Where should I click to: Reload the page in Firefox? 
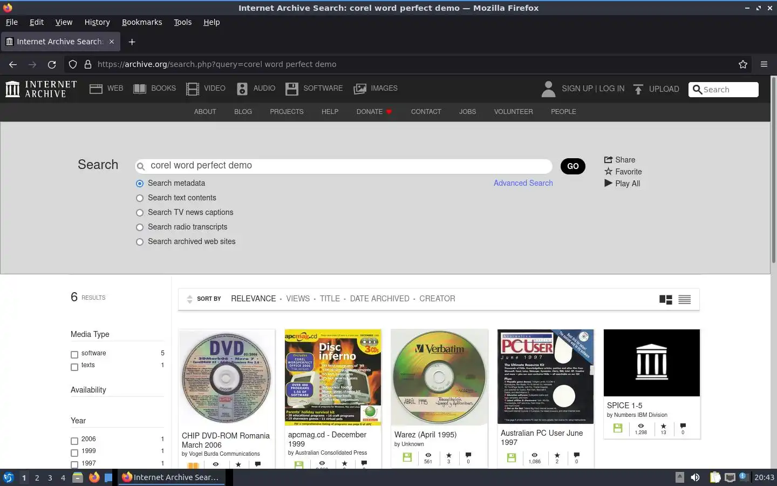52,64
